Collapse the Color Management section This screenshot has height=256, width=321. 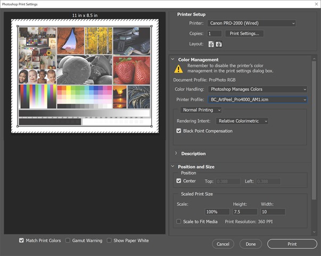(x=173, y=60)
